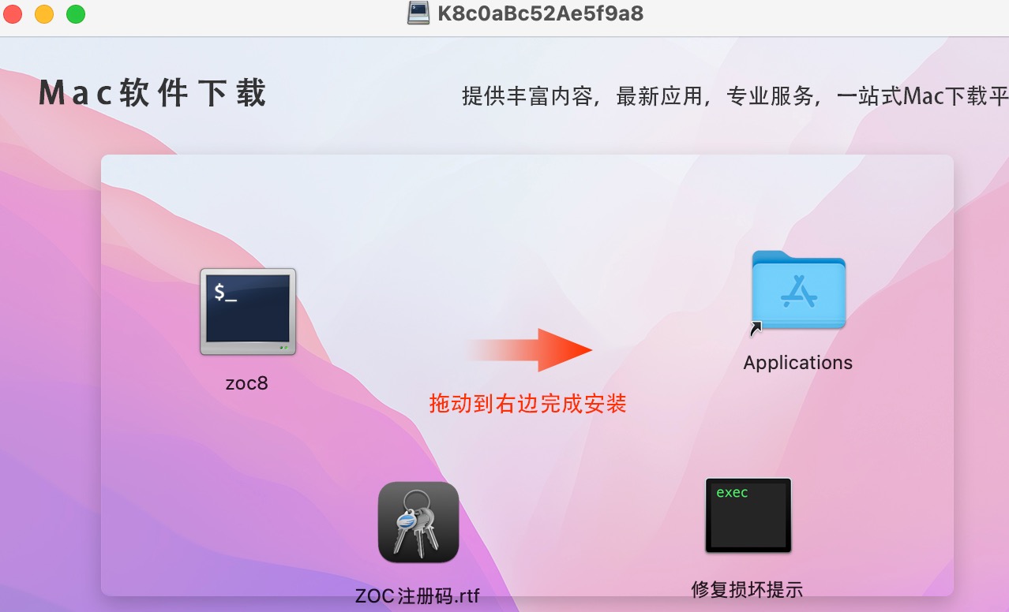Screen dimensions: 1009x612
Task: Click the red 拖动到右边完成安装 instruction text
Action: point(528,404)
